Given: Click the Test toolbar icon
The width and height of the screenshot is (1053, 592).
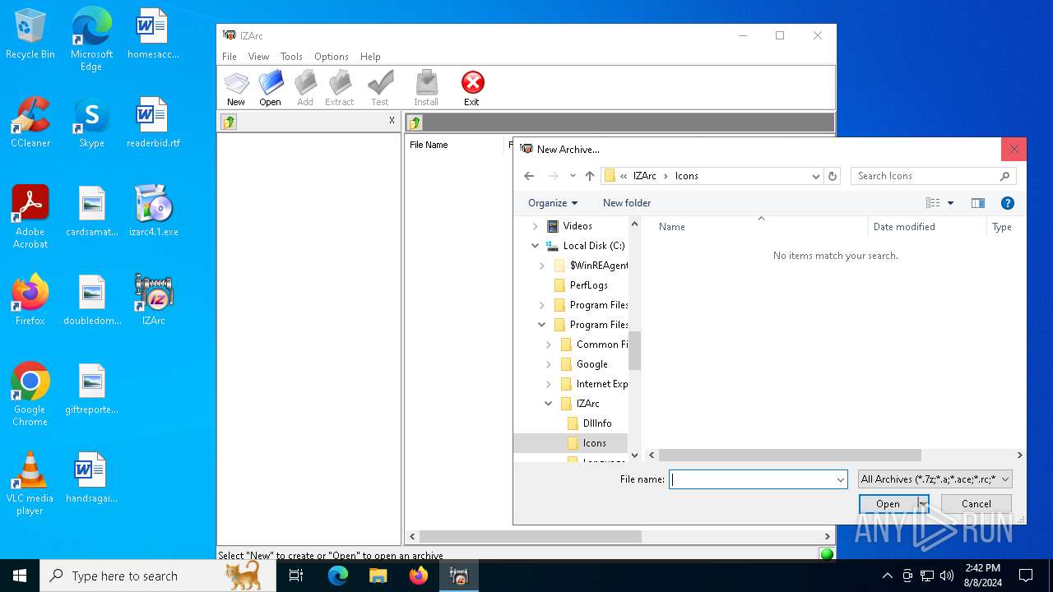Looking at the screenshot, I should pos(380,88).
